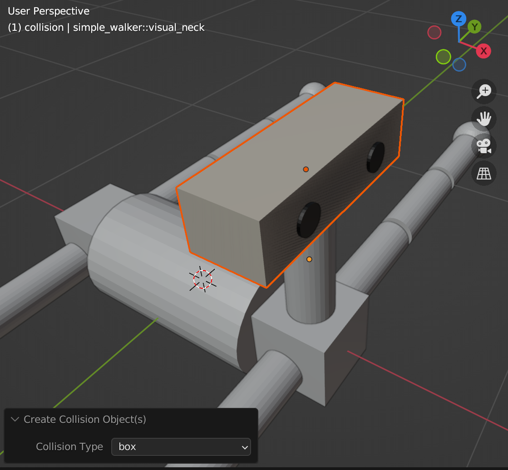Select the Zoom tool magnifier icon
508x470 pixels.
point(483,91)
